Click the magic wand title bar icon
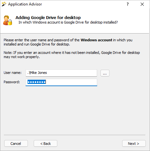This screenshot has height=151, width=150. tap(4, 4)
